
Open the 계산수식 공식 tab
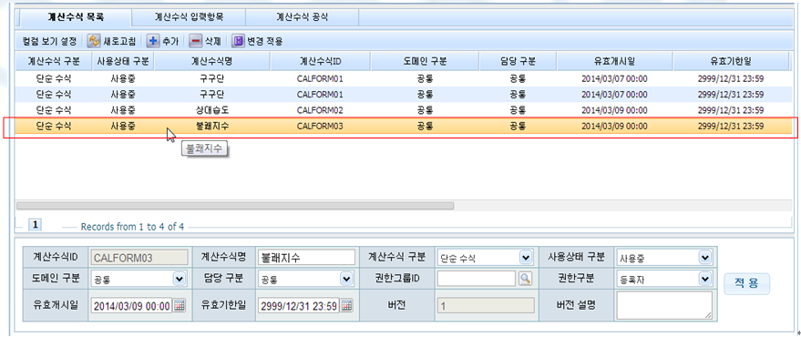[x=302, y=16]
